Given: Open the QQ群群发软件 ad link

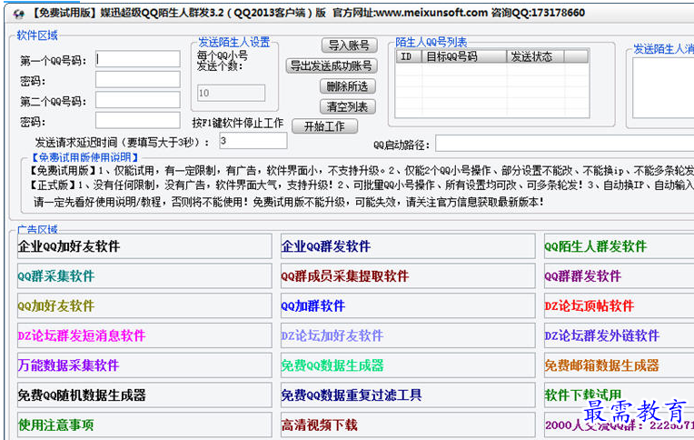Looking at the screenshot, I should pos(620,276).
